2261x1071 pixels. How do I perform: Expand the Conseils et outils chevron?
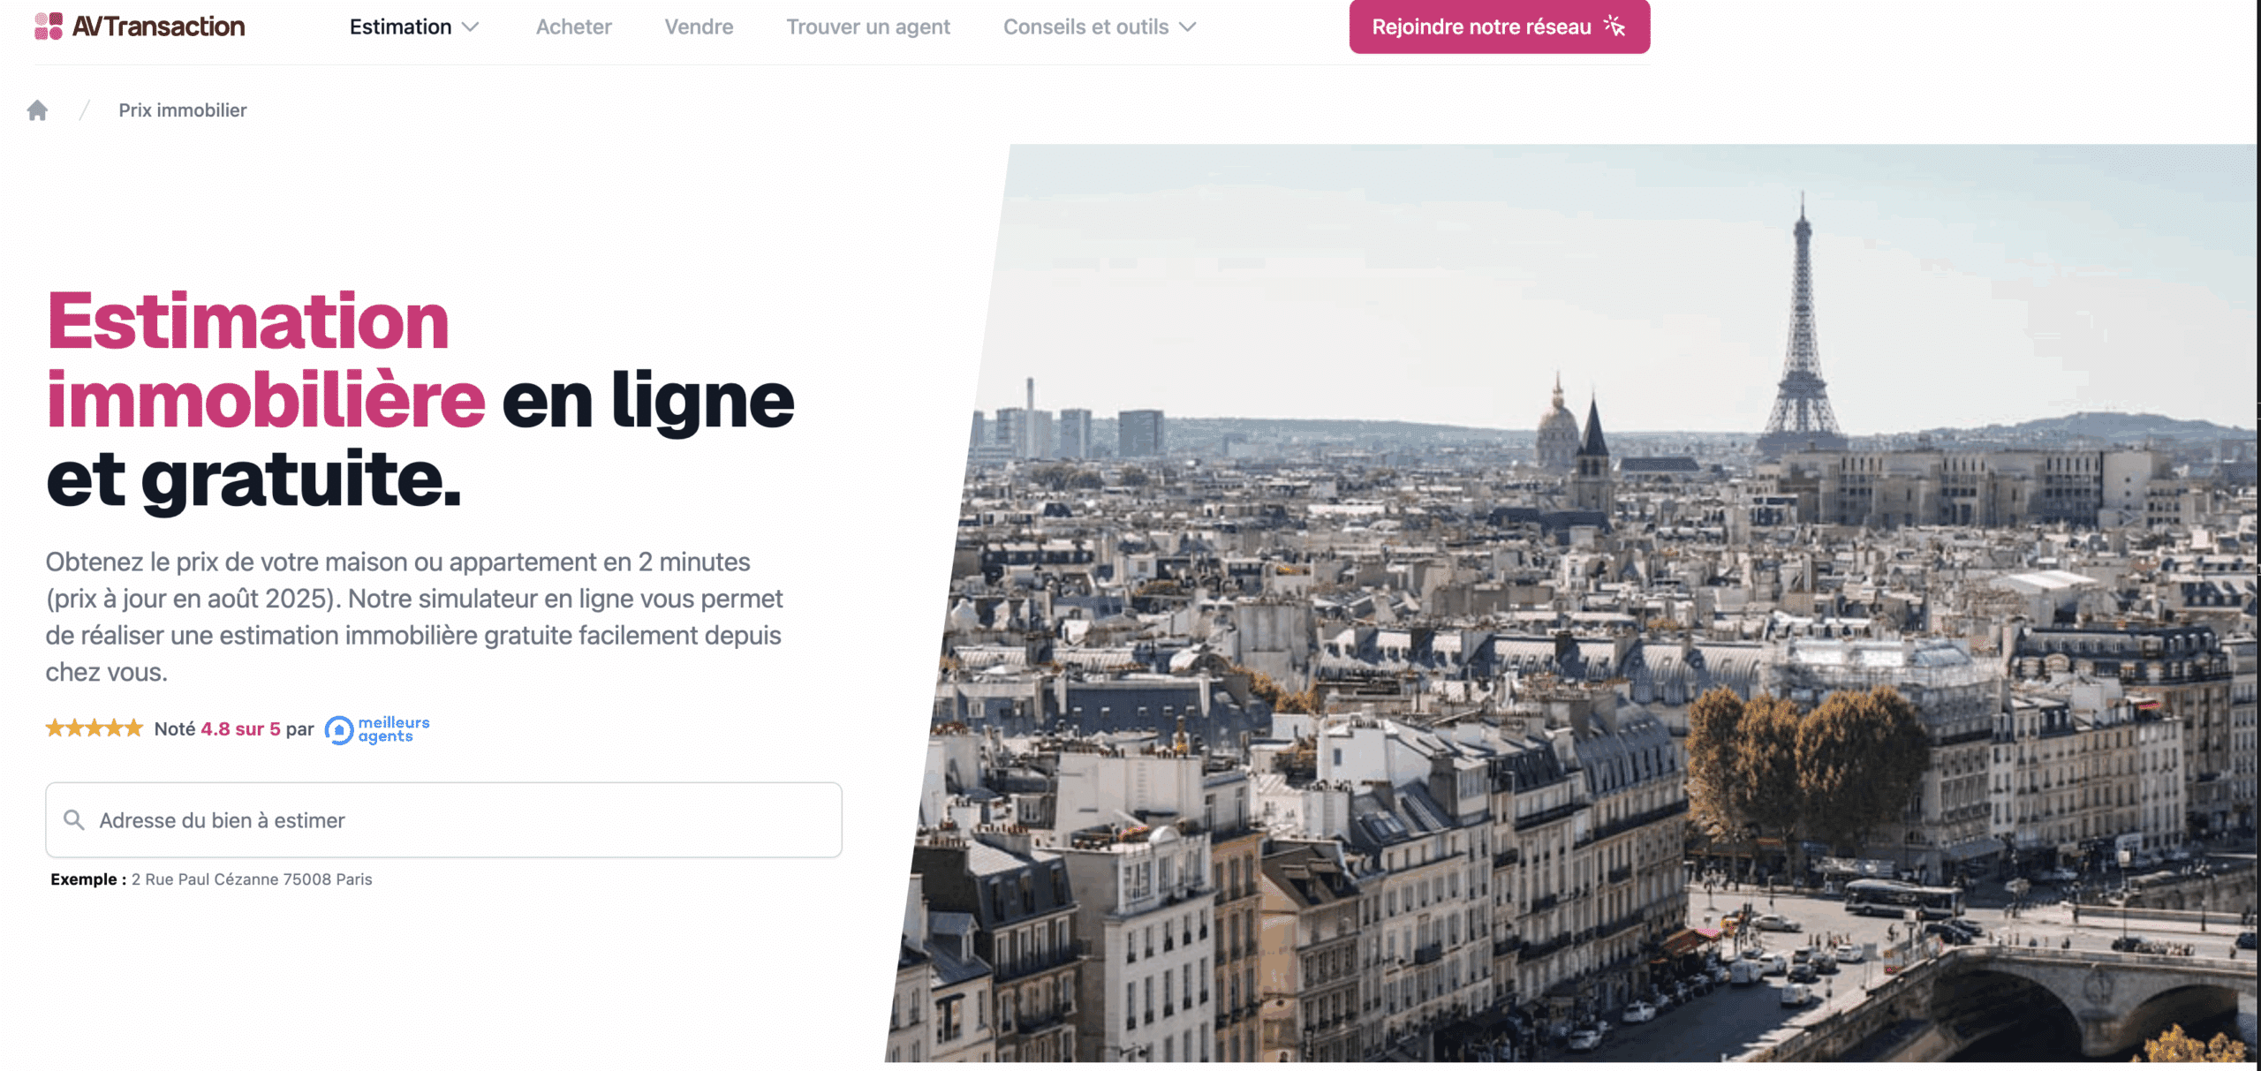coord(1188,27)
